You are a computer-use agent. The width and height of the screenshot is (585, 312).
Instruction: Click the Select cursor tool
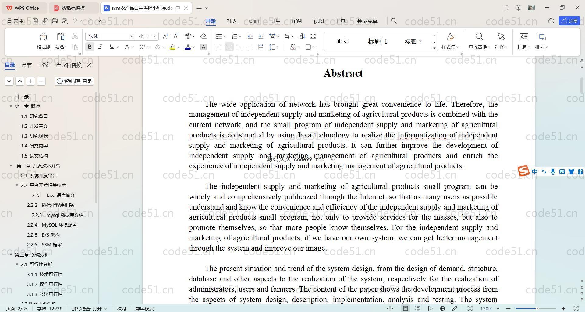[501, 41]
